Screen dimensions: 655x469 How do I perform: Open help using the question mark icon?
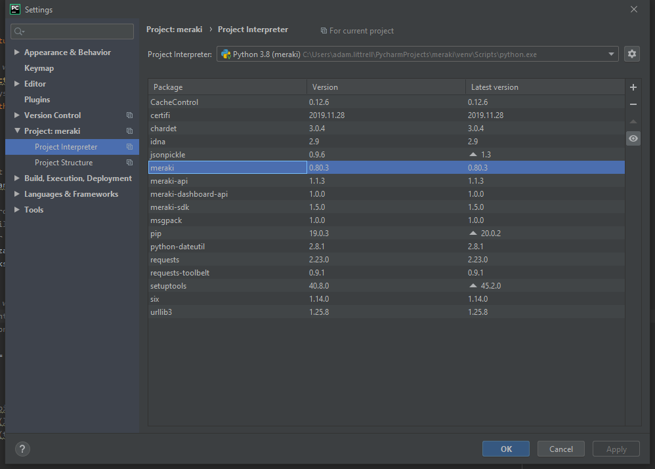[22, 449]
